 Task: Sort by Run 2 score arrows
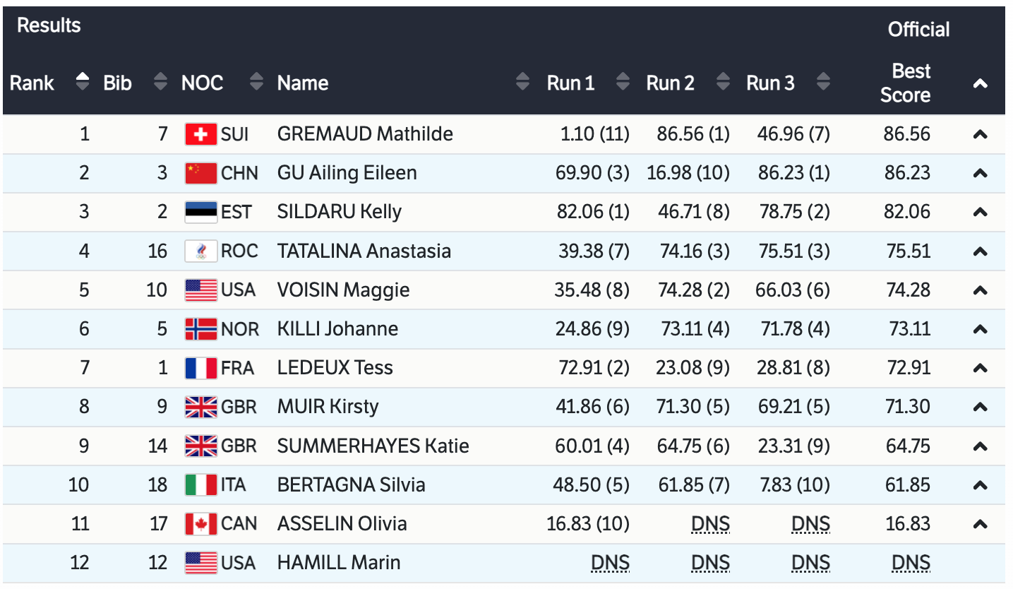(723, 83)
